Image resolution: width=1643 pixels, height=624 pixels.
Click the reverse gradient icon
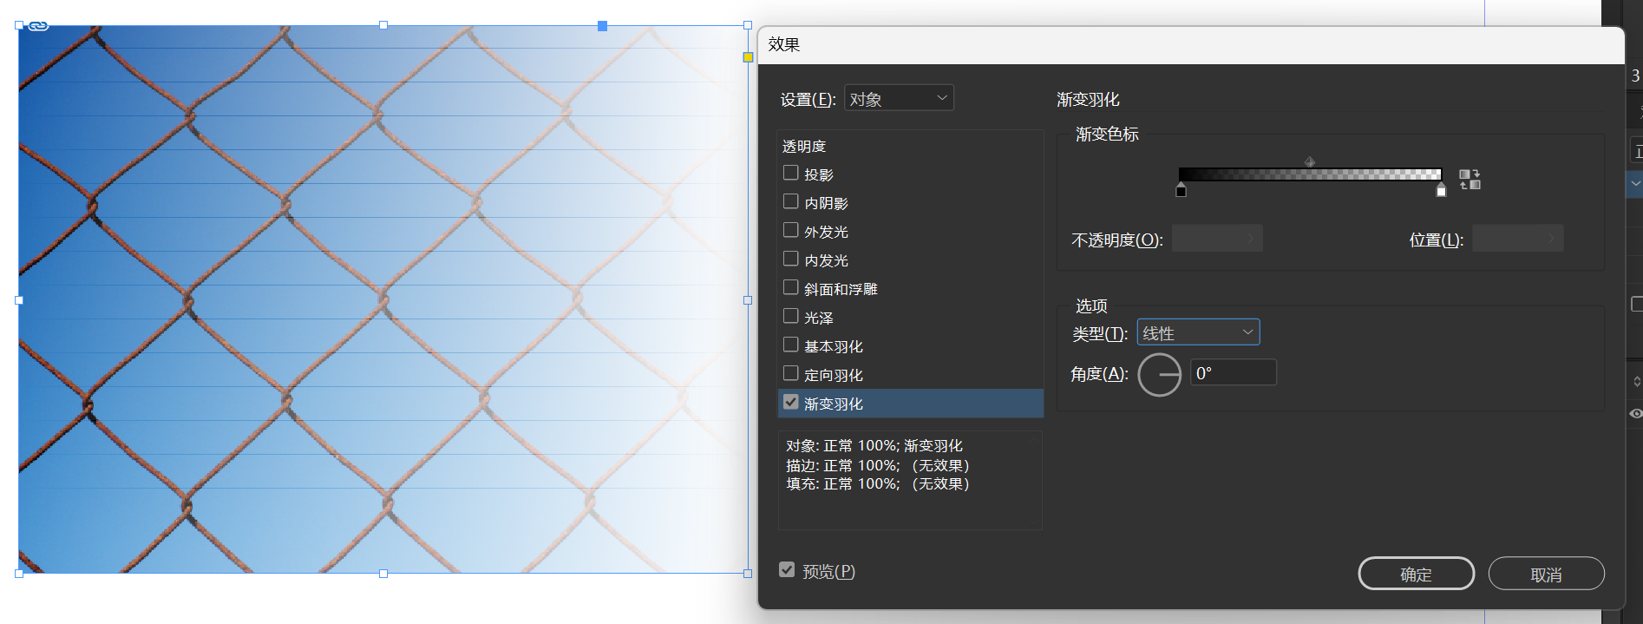[1470, 180]
